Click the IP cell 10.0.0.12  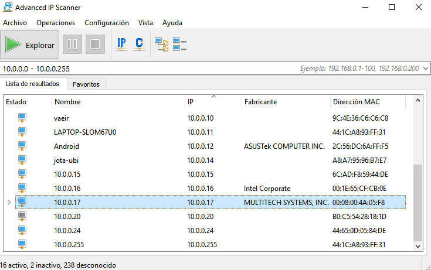(x=201, y=146)
